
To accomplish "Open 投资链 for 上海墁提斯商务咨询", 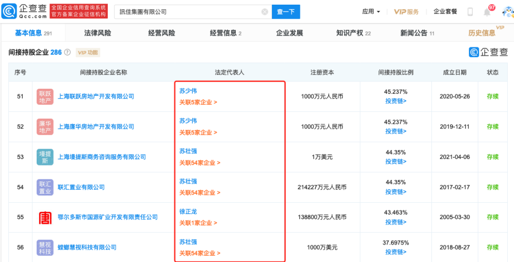I will click(396, 161).
